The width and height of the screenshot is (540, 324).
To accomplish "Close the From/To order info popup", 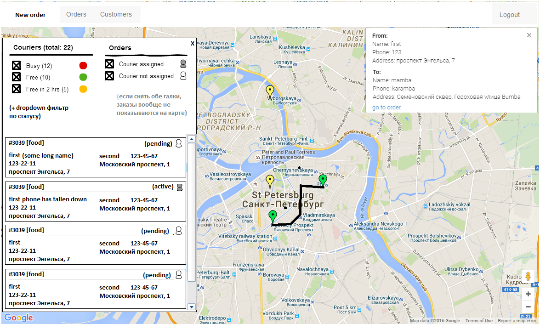I will tap(529, 35).
